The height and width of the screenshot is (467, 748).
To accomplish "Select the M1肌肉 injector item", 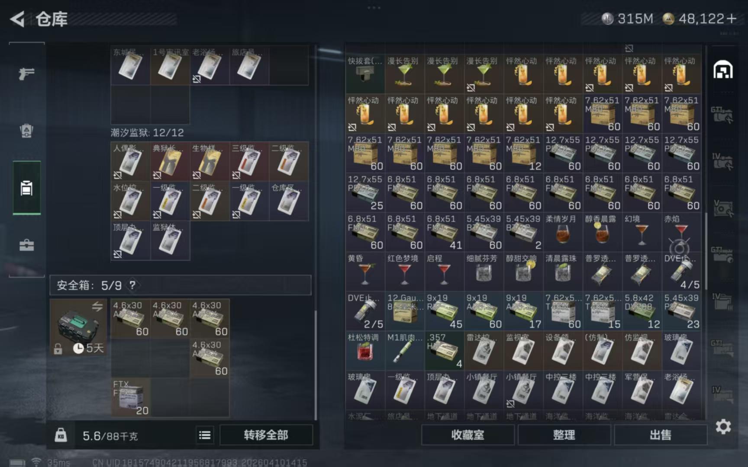I will 404,351.
